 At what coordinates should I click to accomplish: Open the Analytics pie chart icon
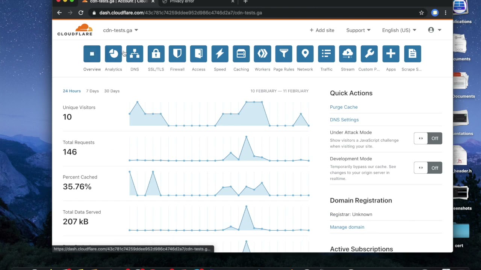coord(113,54)
